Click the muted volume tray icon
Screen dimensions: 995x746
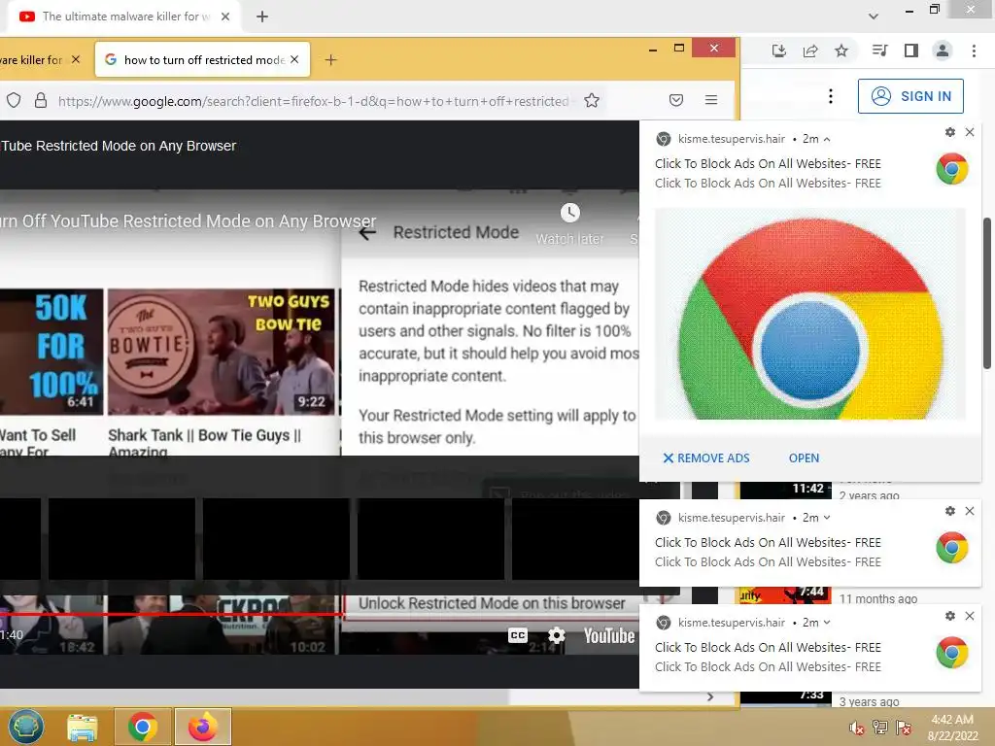[857, 728]
